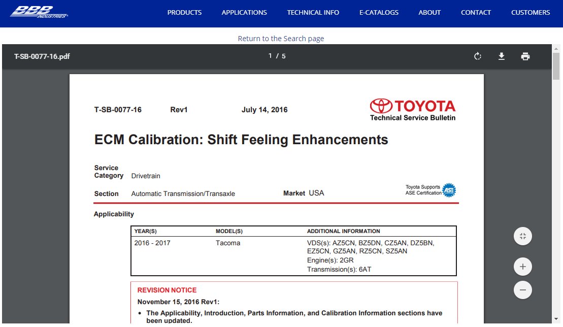Click the Toyota logo in the bulletin
This screenshot has height=327, width=563.
coord(413,106)
